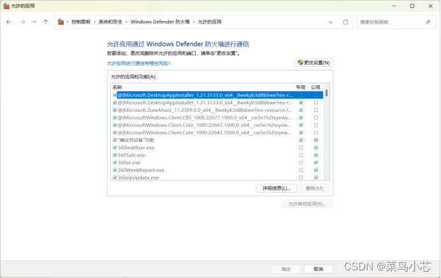Click the app list scrollbar thumb
Viewport: 441px width, 278px height.
pyautogui.click(x=326, y=93)
